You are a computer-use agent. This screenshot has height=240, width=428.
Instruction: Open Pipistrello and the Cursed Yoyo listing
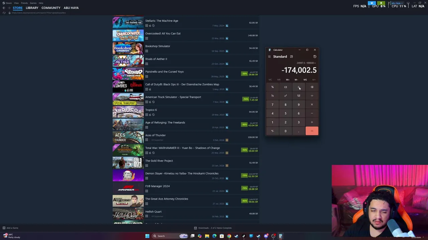click(186, 74)
